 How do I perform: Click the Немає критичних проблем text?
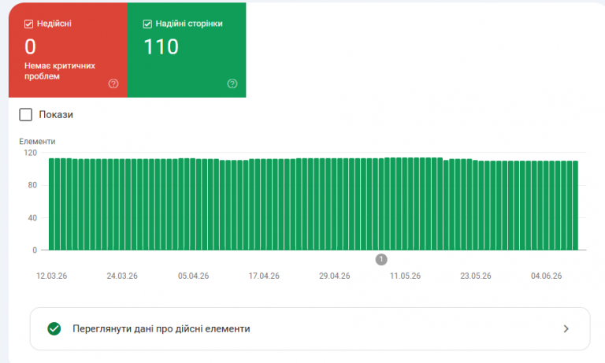[x=60, y=71]
